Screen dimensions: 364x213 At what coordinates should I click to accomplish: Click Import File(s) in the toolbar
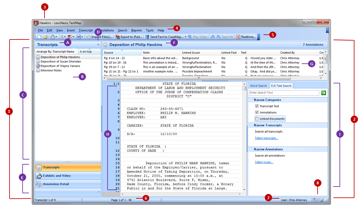point(100,37)
